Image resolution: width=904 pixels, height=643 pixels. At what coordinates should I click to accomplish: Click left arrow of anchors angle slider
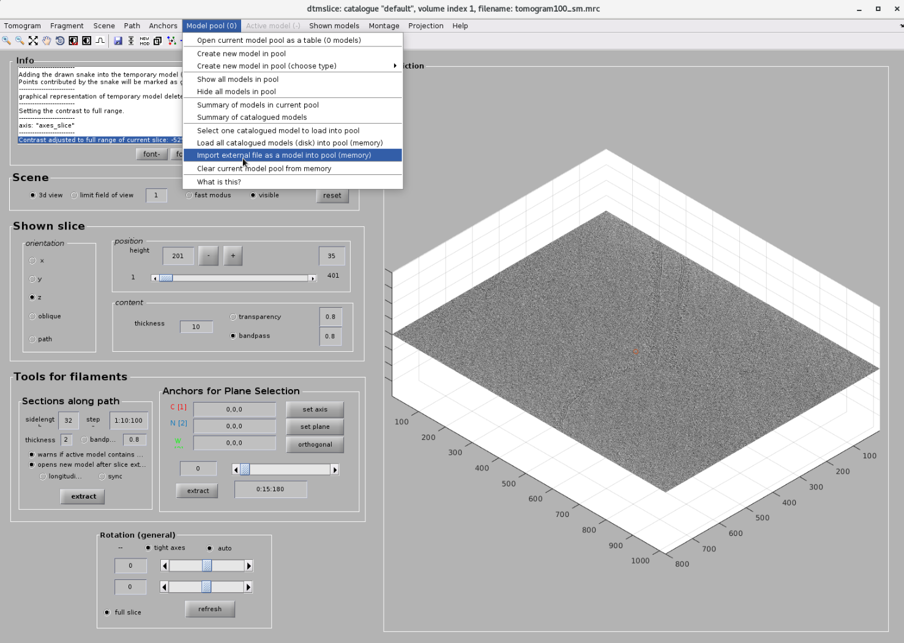[x=236, y=469]
